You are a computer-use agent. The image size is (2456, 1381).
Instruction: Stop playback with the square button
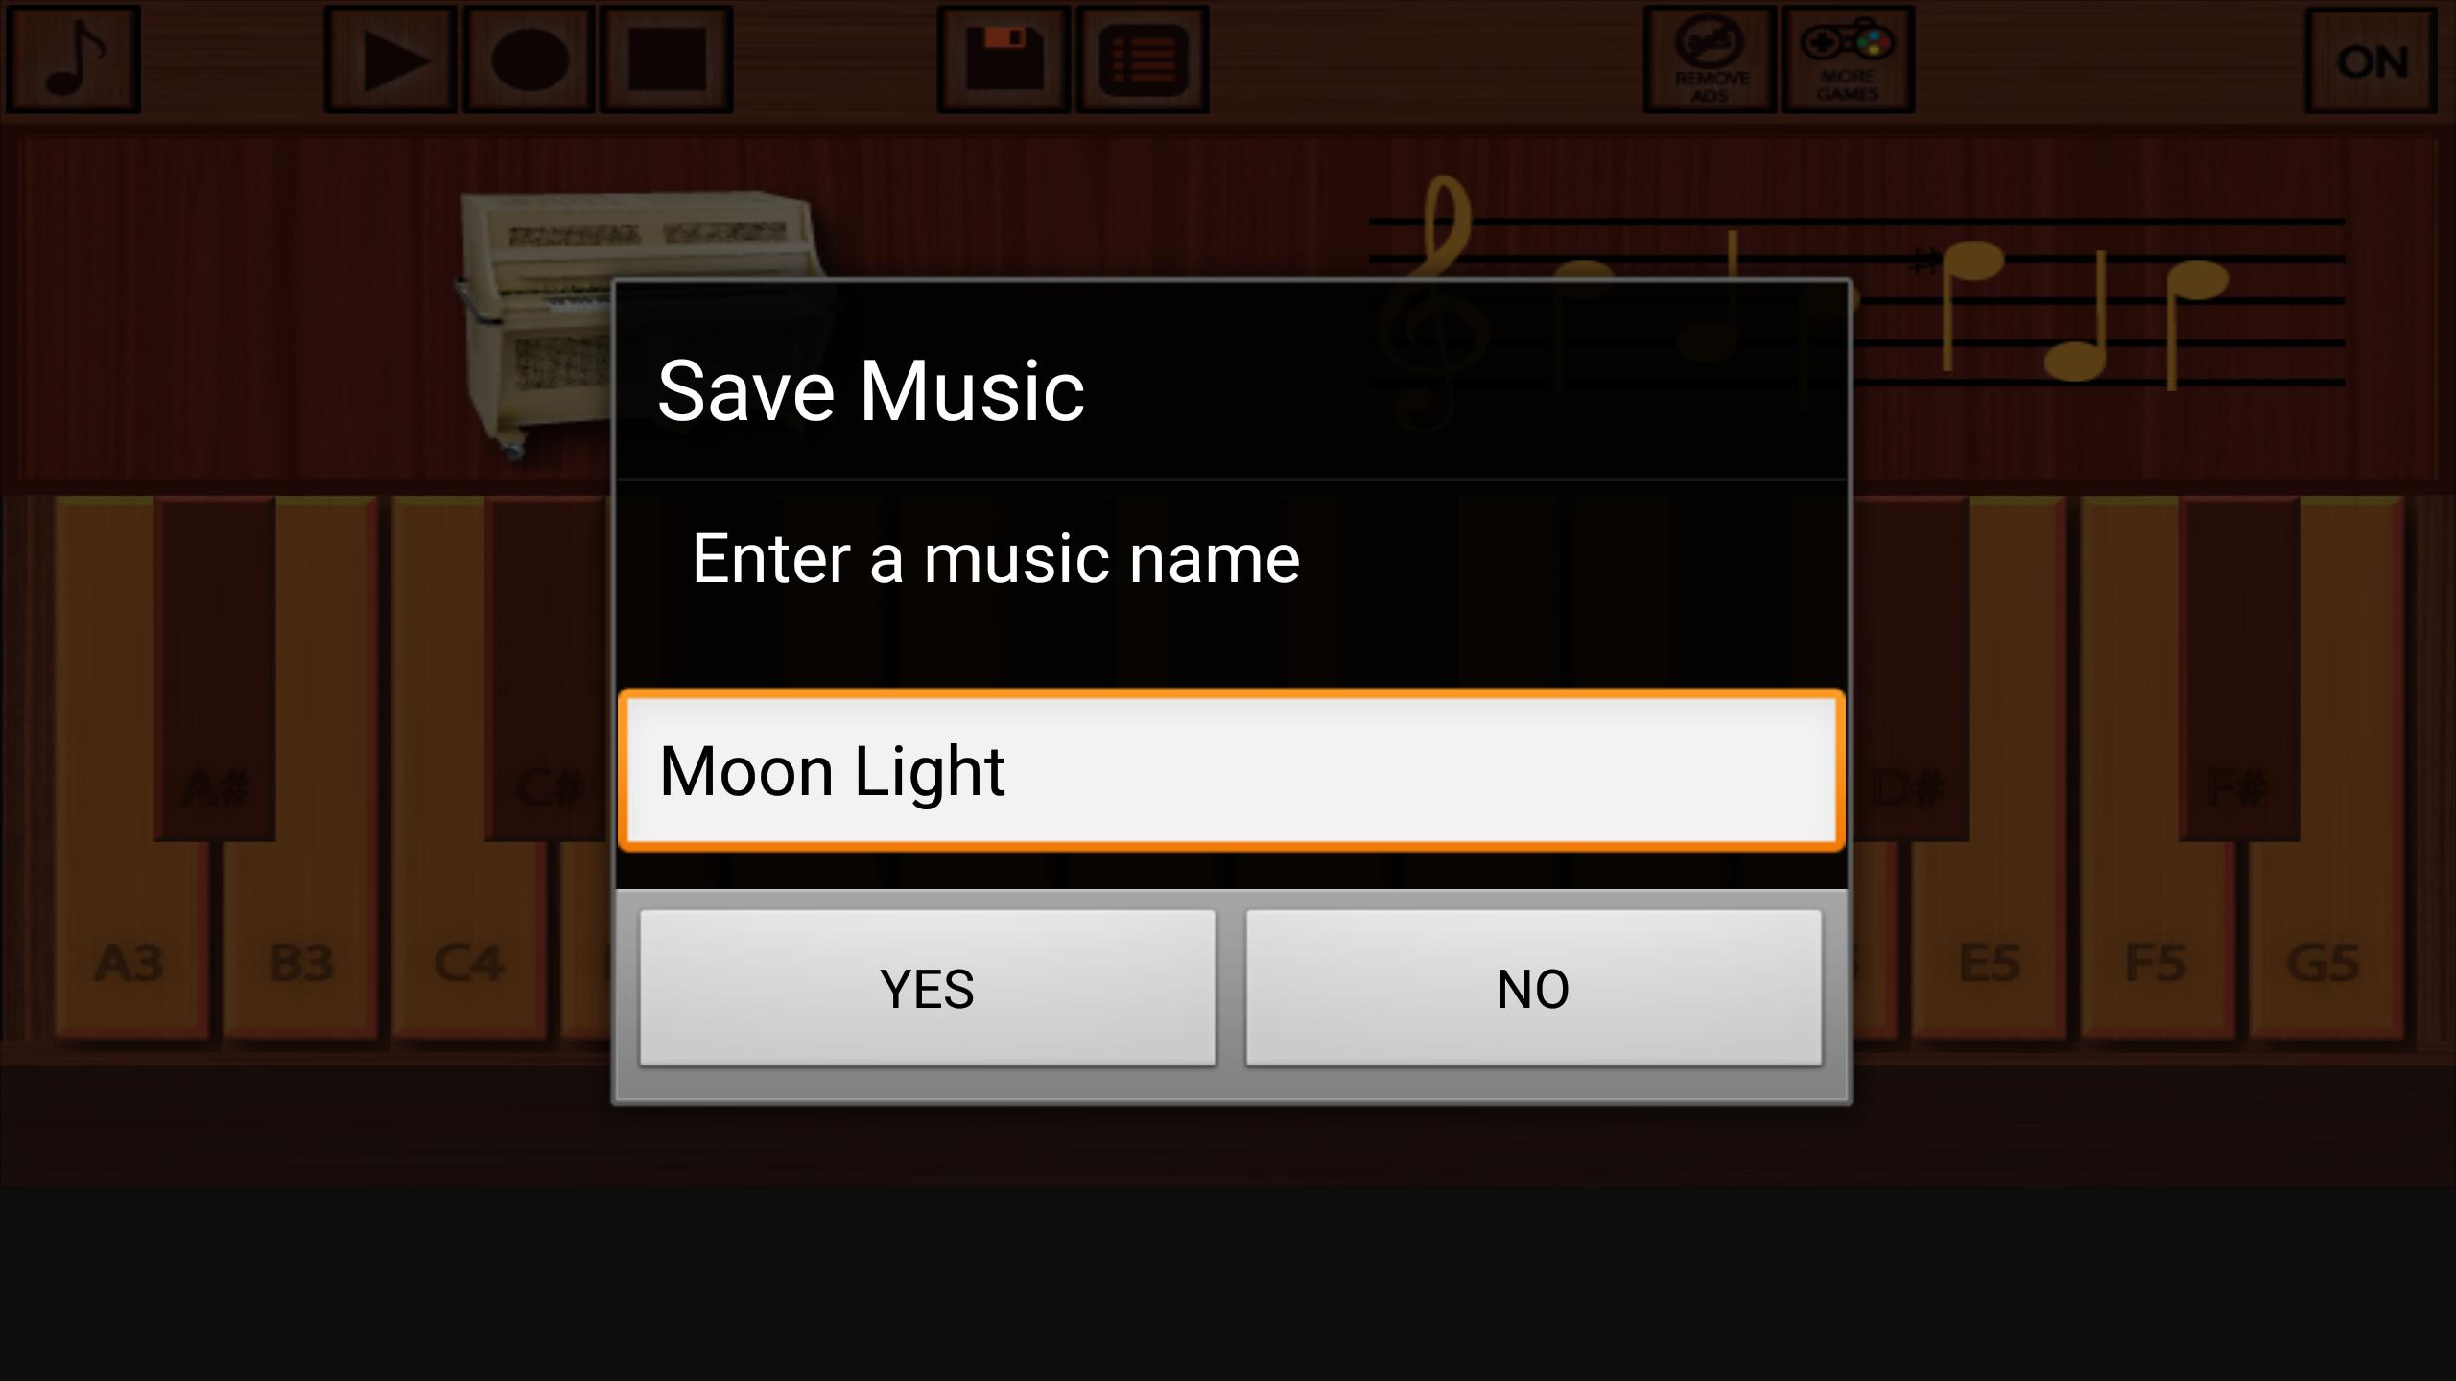pyautogui.click(x=667, y=59)
